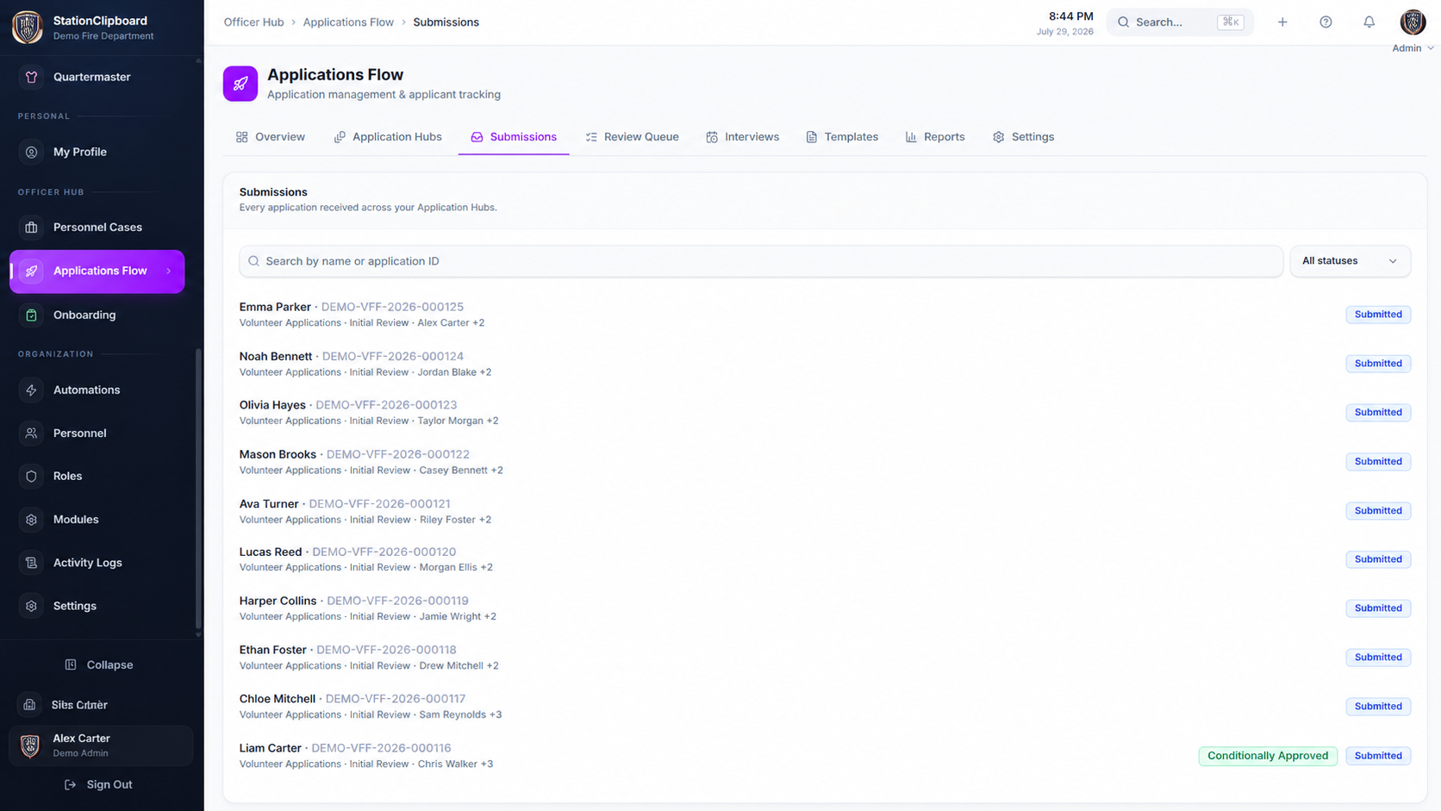The width and height of the screenshot is (1441, 811).
Task: Select the Submissions tab
Action: pyautogui.click(x=514, y=137)
